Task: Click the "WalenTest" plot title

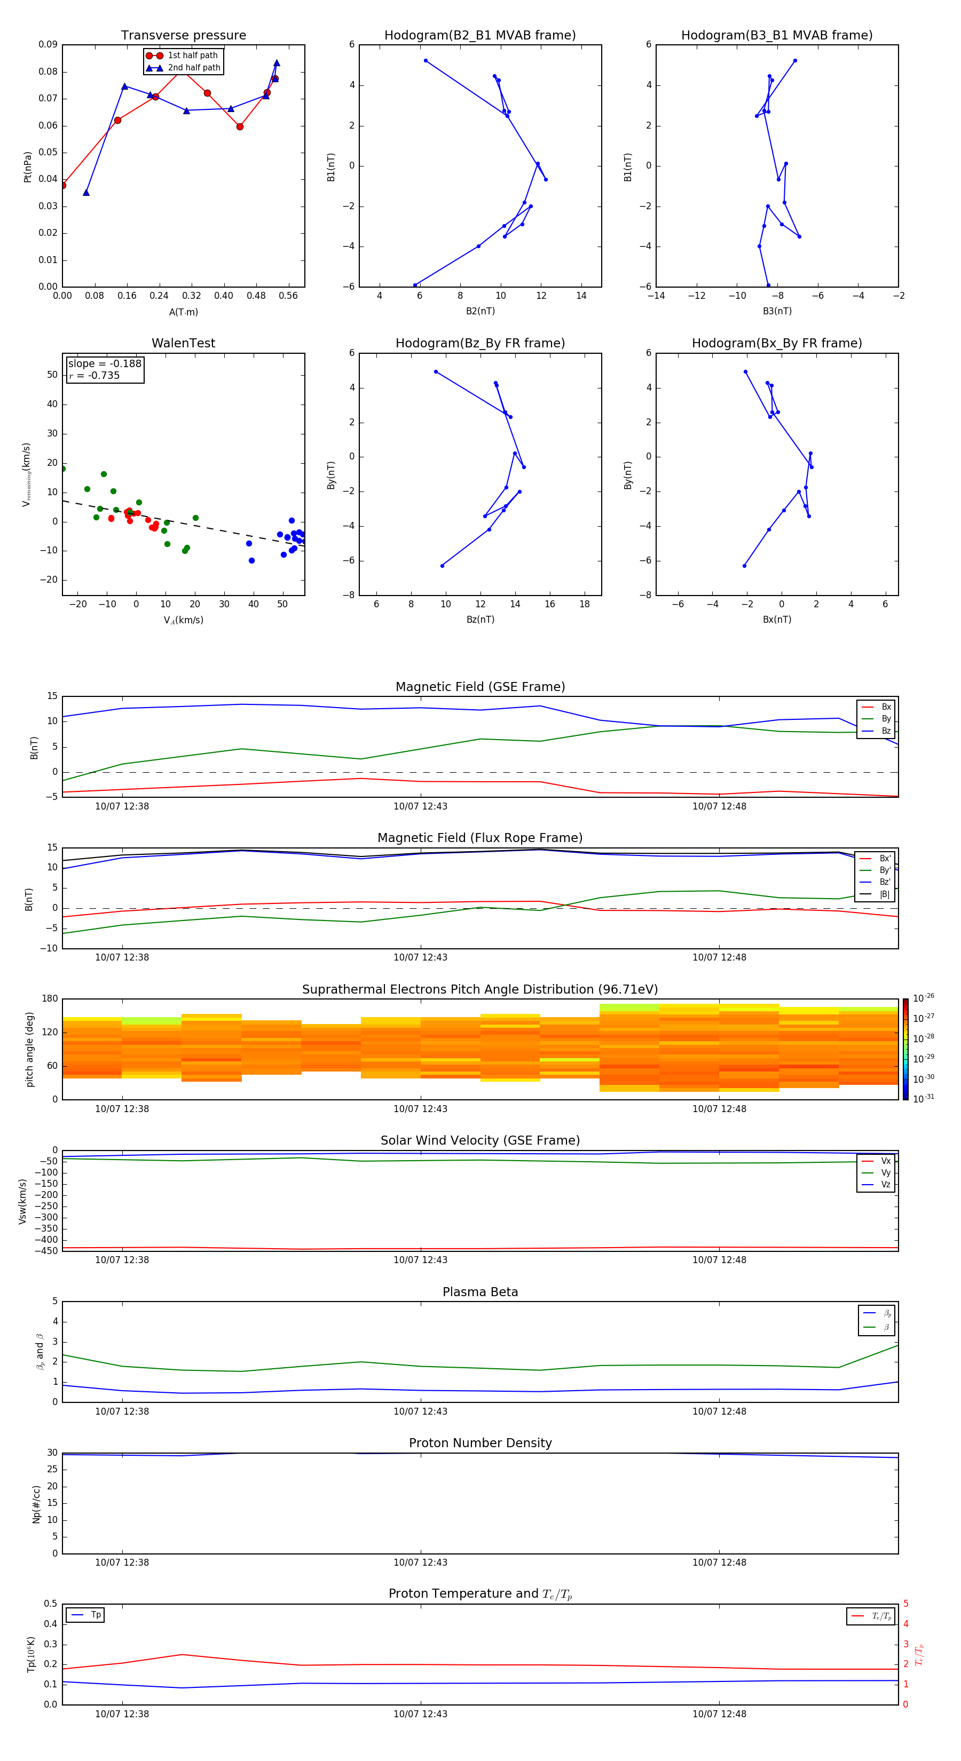Action: click(183, 343)
